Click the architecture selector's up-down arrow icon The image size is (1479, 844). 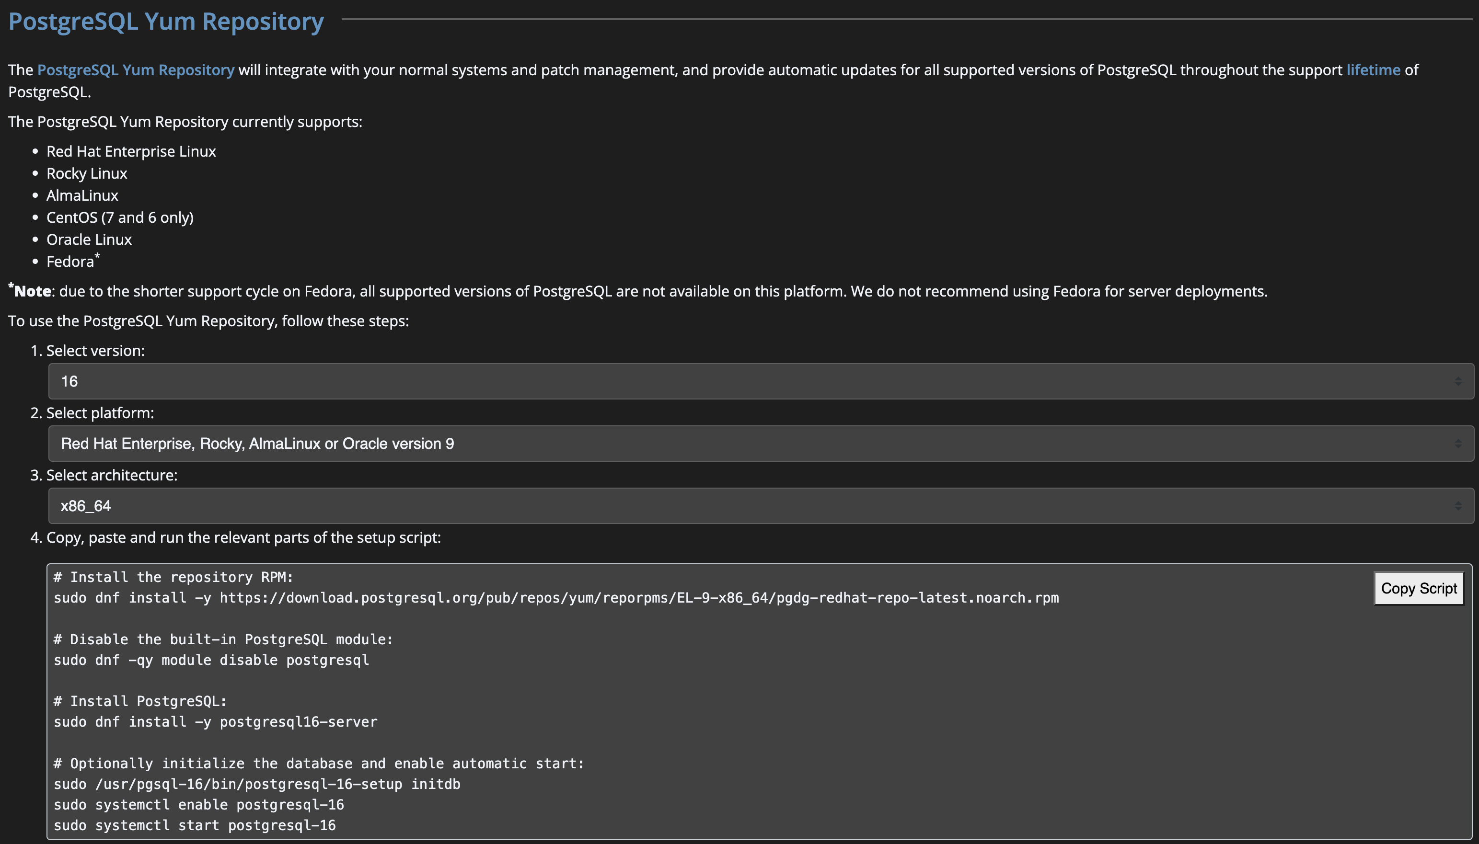click(x=1457, y=505)
